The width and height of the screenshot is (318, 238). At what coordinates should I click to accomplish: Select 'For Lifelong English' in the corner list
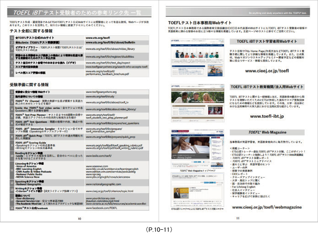(x=243, y=187)
